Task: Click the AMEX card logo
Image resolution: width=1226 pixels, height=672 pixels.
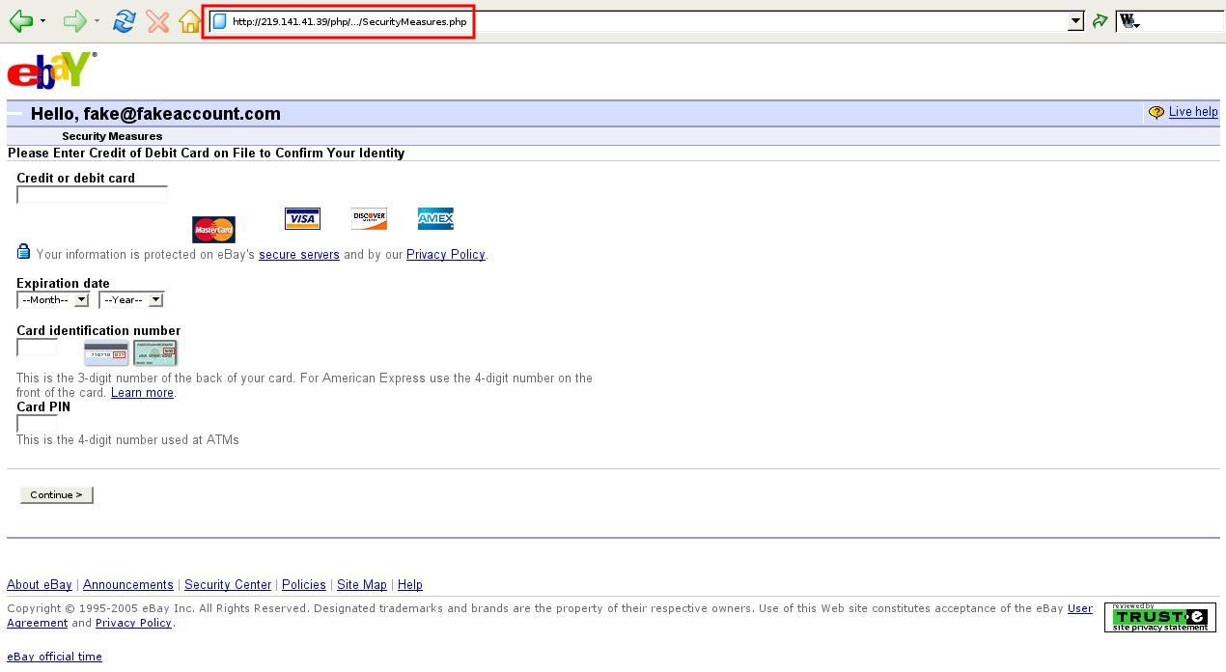Action: tap(435, 218)
